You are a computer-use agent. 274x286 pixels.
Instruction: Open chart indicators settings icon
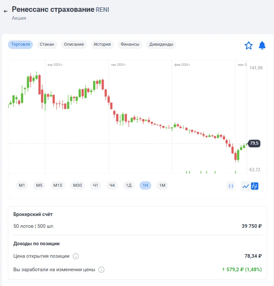pos(231,186)
